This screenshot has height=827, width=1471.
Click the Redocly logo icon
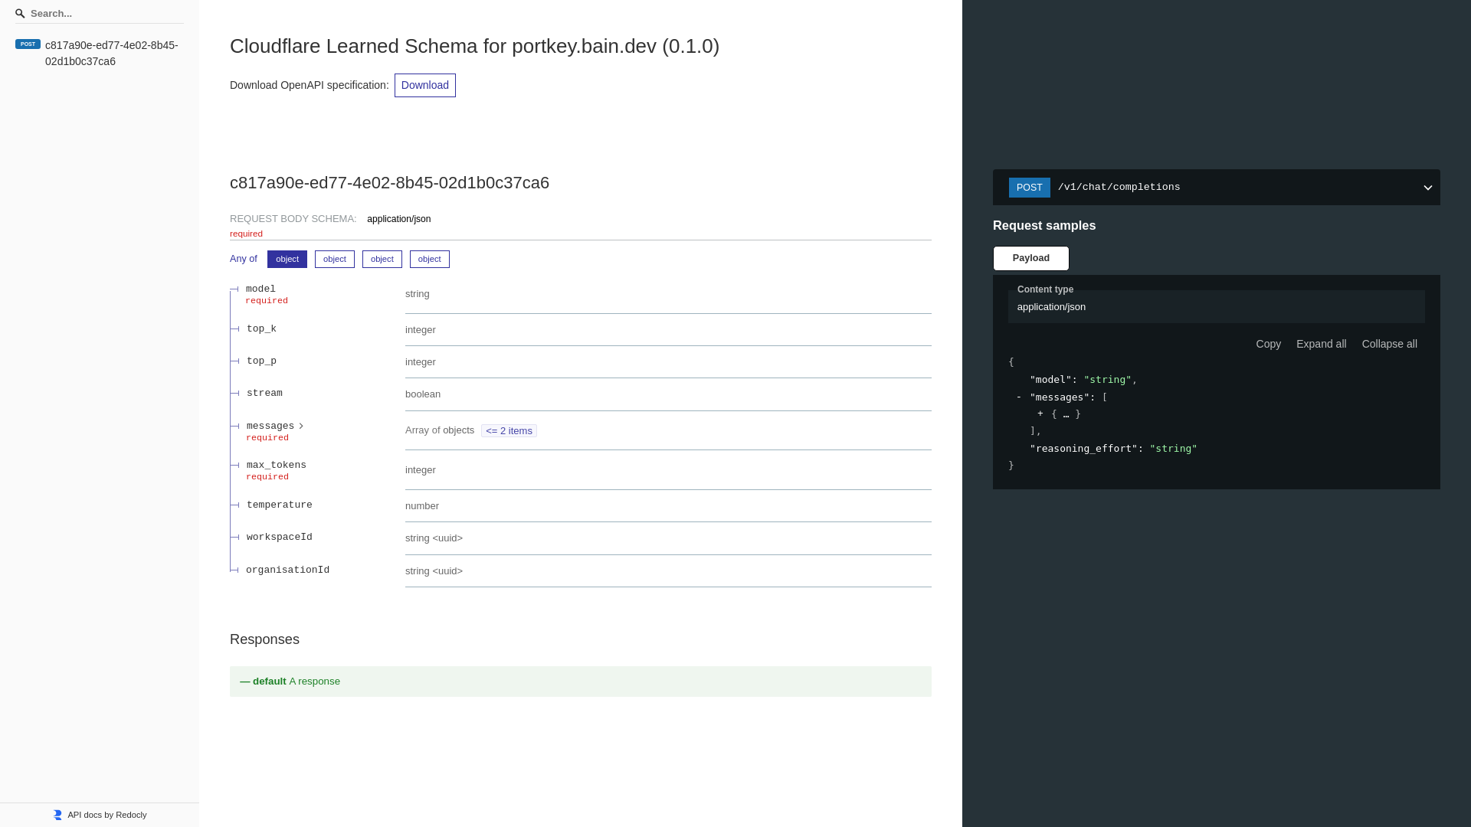click(x=57, y=815)
